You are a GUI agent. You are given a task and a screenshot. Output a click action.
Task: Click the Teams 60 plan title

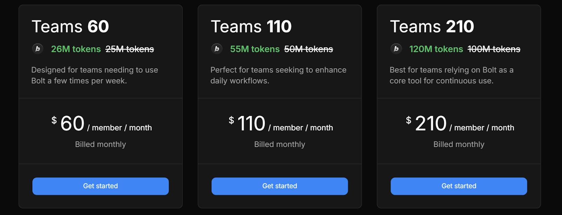[x=70, y=27]
